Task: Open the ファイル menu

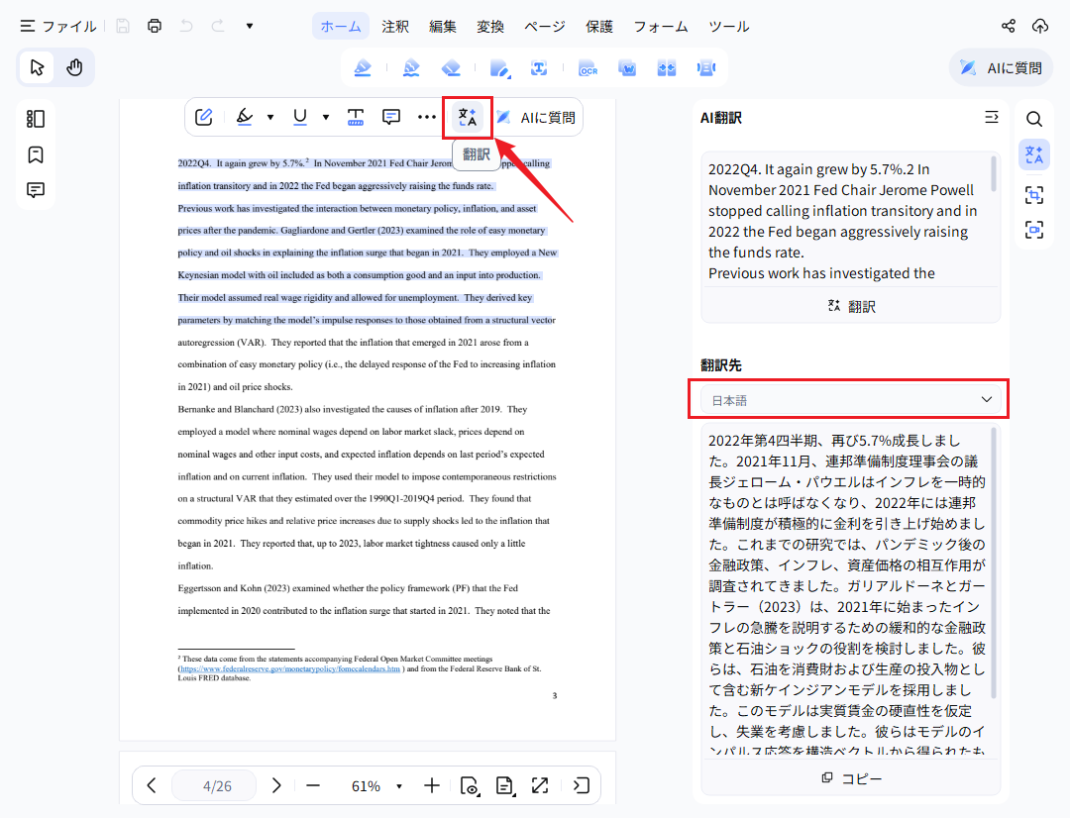Action: pyautogui.click(x=58, y=27)
